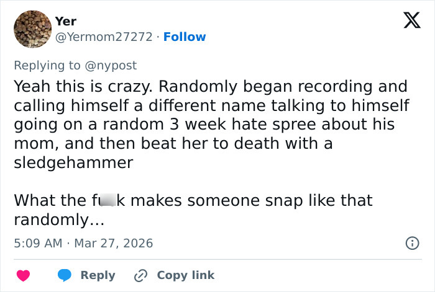
Task: Click the chain link icon
Action: (x=141, y=275)
